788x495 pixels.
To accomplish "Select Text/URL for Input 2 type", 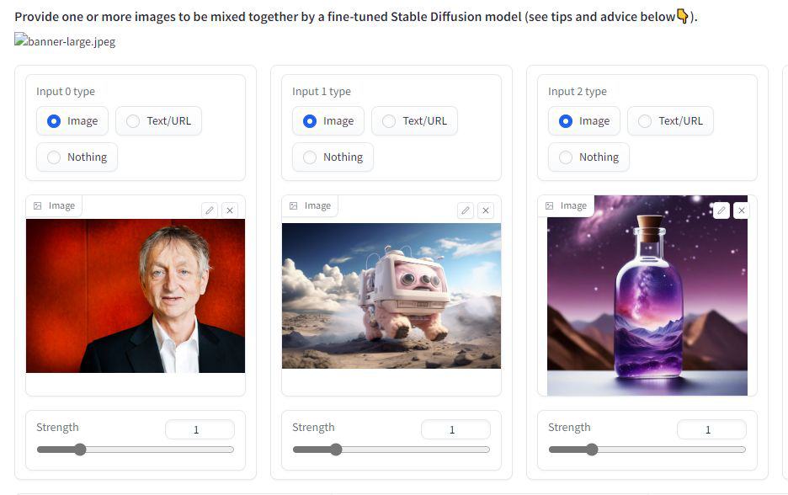I will click(x=670, y=120).
